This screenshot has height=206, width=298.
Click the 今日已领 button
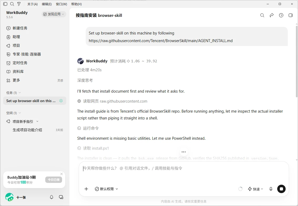coord(54,180)
